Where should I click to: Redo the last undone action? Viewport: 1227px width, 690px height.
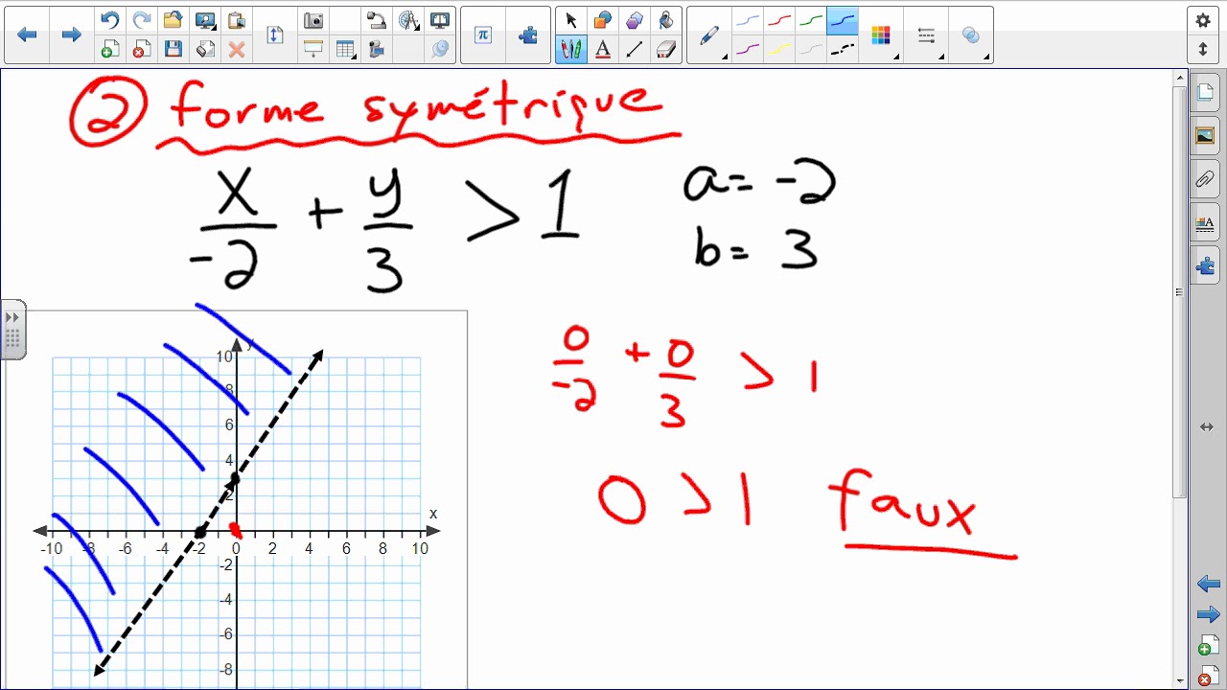coord(141,20)
